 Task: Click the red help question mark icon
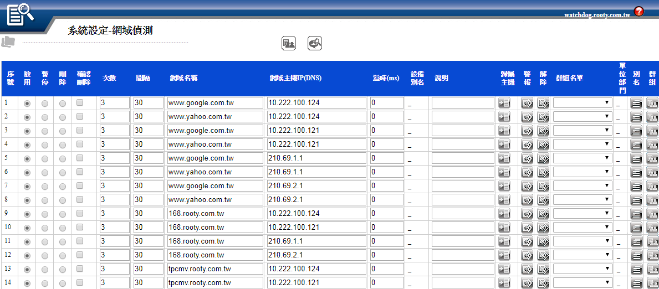pyautogui.click(x=638, y=11)
